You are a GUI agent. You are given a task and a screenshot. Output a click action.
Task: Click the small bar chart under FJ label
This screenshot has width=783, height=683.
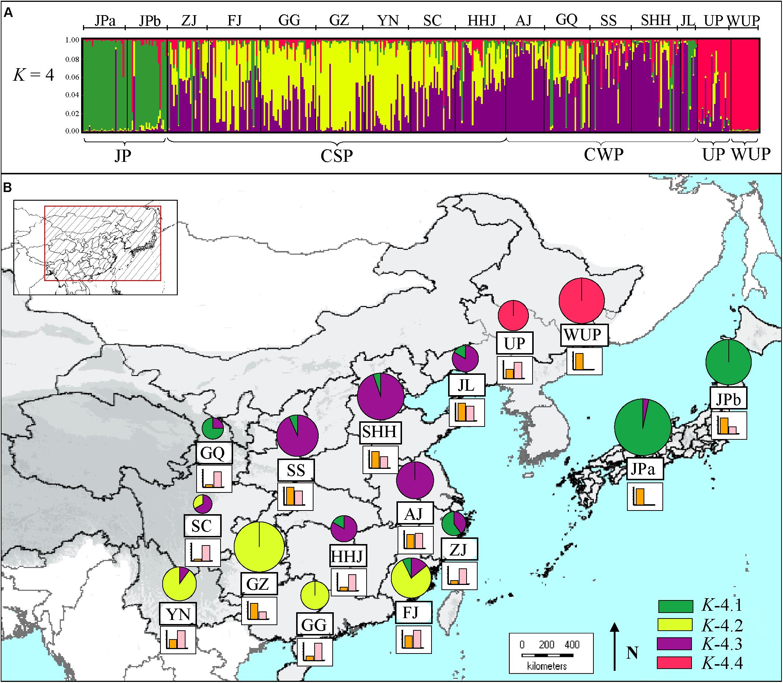tap(414, 639)
